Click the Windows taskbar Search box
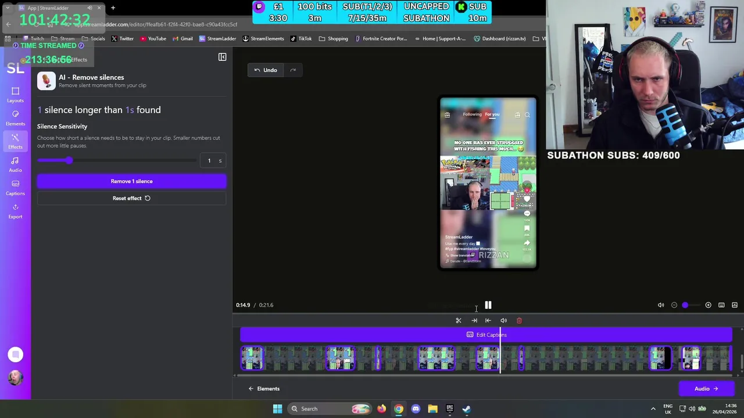The height and width of the screenshot is (418, 744). (330, 409)
